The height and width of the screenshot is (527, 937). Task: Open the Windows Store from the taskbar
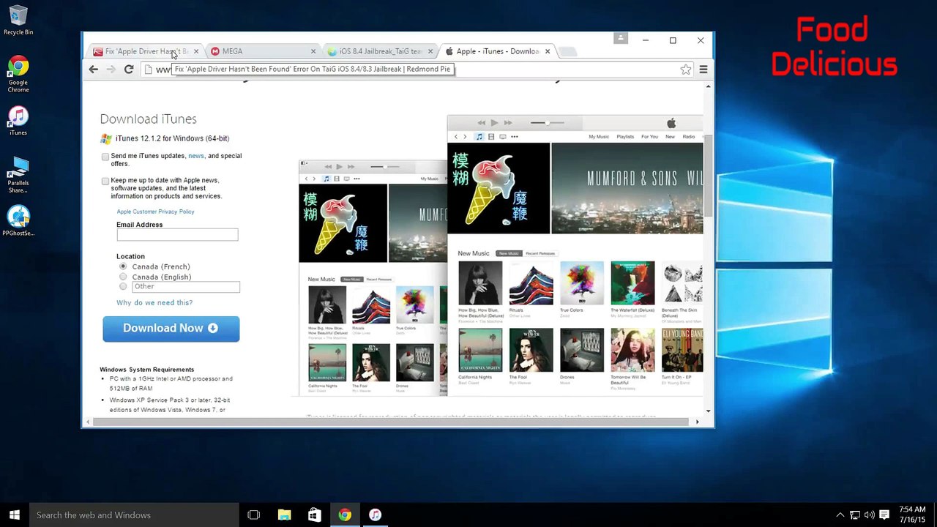(314, 515)
